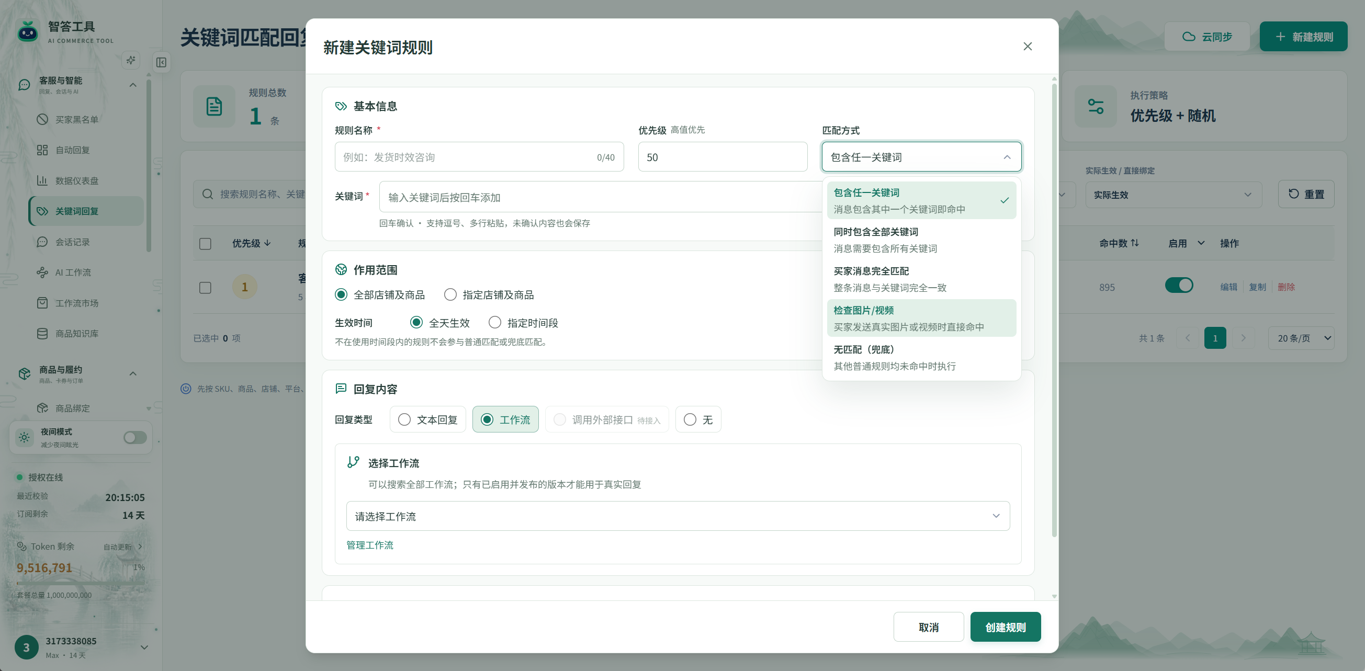Click the 工作流市场 bag icon

pos(42,303)
